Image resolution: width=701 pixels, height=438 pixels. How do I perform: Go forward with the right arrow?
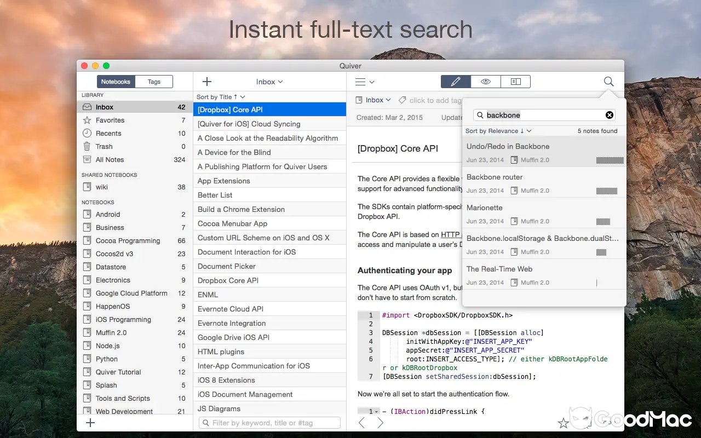click(380, 423)
